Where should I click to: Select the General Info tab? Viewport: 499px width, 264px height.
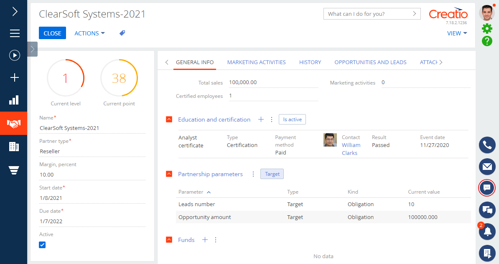[x=195, y=62]
